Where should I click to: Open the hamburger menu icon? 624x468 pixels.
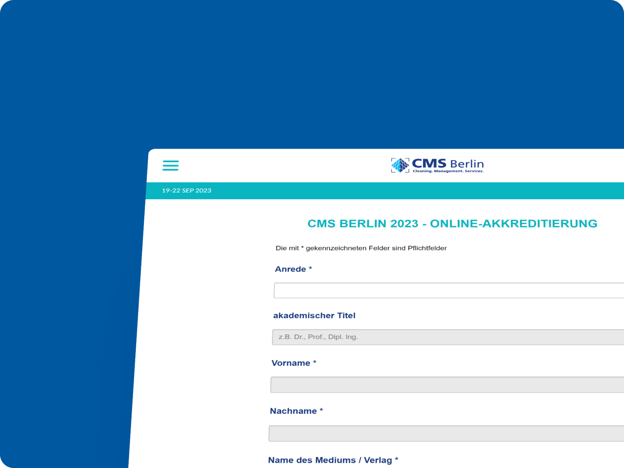[x=170, y=165]
